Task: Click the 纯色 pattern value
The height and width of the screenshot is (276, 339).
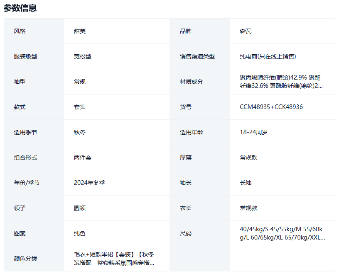Action: pyautogui.click(x=80, y=233)
